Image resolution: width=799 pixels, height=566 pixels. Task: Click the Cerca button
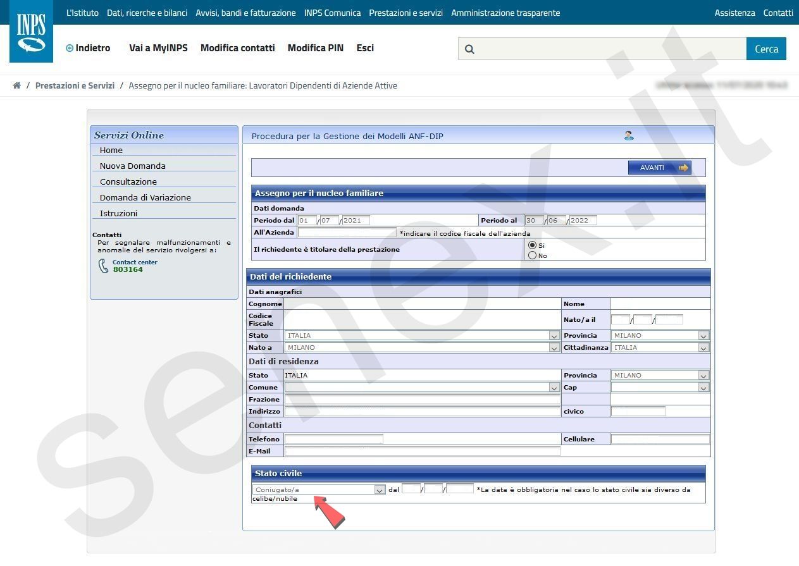pos(766,49)
